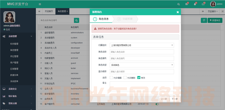This screenshot has height=110, width=225.
Task: Click the 下一步 button
Action: point(175,99)
